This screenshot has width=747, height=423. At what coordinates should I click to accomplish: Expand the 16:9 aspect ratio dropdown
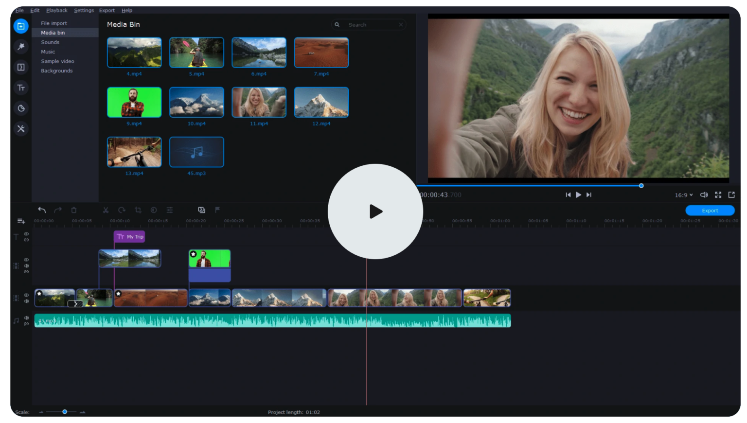tap(684, 195)
